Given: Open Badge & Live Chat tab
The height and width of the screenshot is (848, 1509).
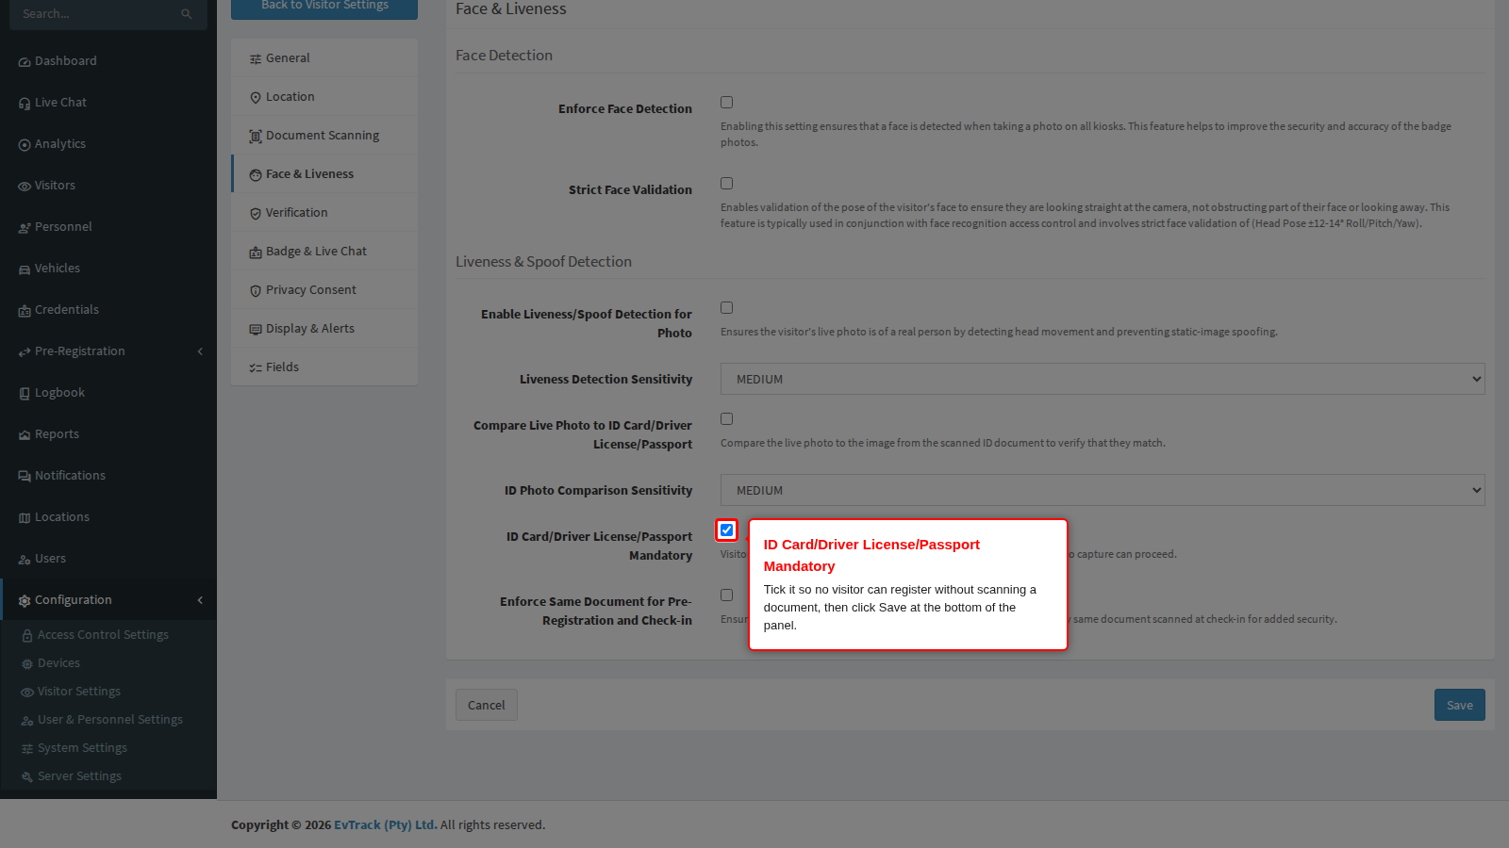Looking at the screenshot, I should (324, 251).
